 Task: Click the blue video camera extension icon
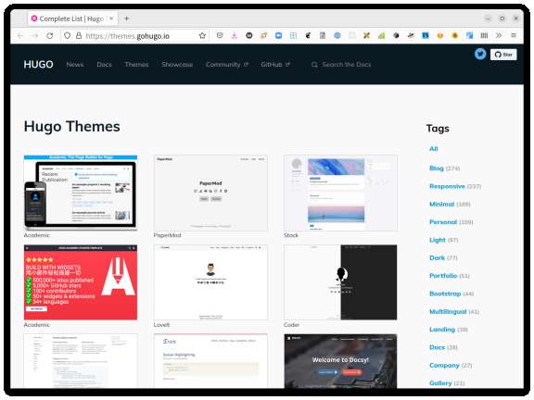(278, 35)
